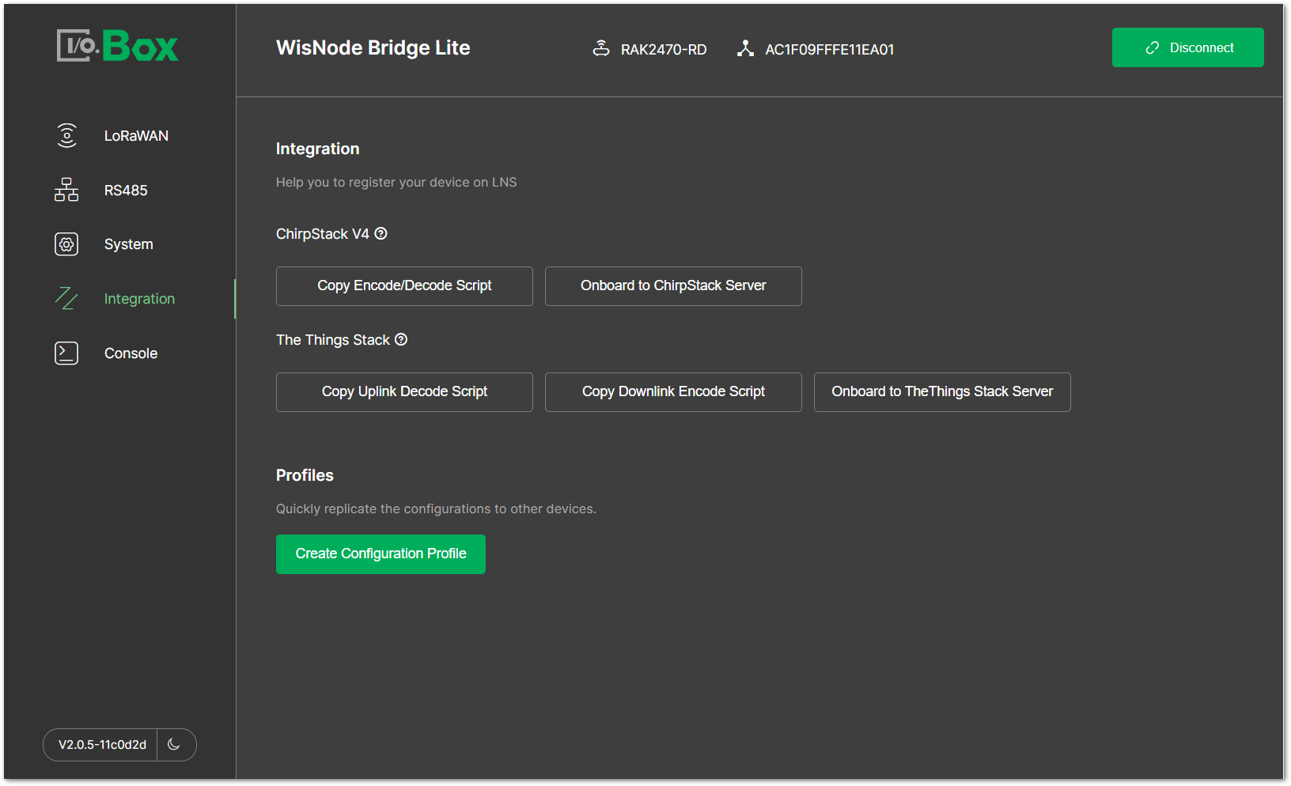Copy Encode/Decode Script for ChirpStack
The height and width of the screenshot is (786, 1291).
click(404, 286)
